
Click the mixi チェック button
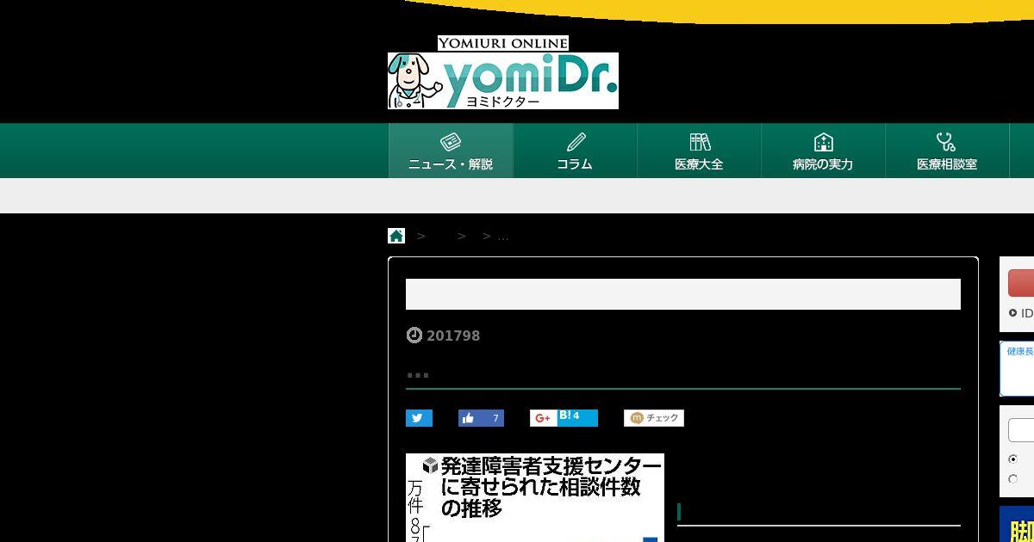click(654, 418)
